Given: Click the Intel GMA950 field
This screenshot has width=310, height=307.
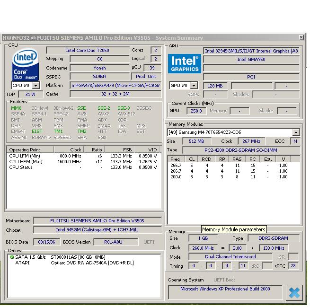Looking at the screenshot, I should (x=251, y=59).
